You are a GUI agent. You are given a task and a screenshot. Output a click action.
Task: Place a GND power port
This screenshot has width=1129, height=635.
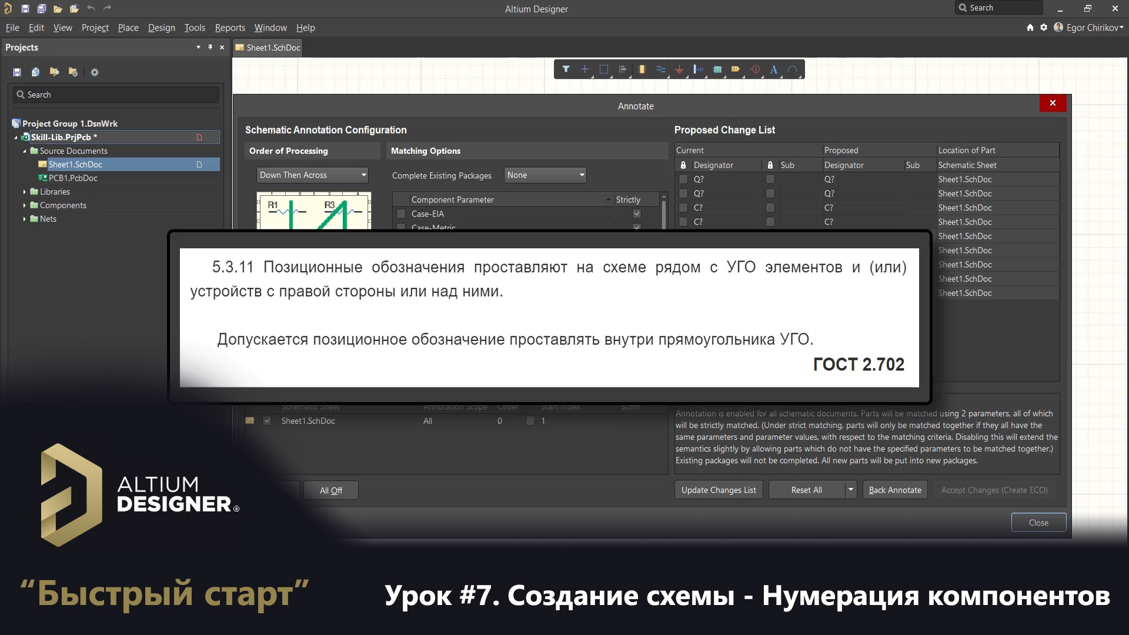pyautogui.click(x=679, y=69)
